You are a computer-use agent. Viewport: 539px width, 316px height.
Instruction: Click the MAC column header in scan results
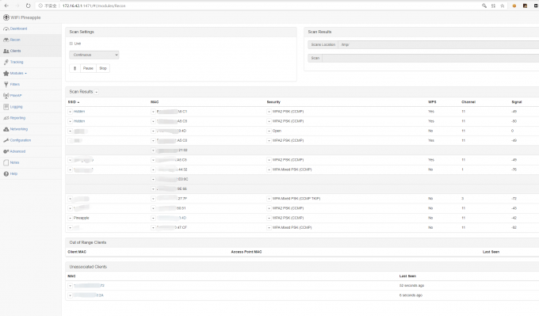(155, 102)
